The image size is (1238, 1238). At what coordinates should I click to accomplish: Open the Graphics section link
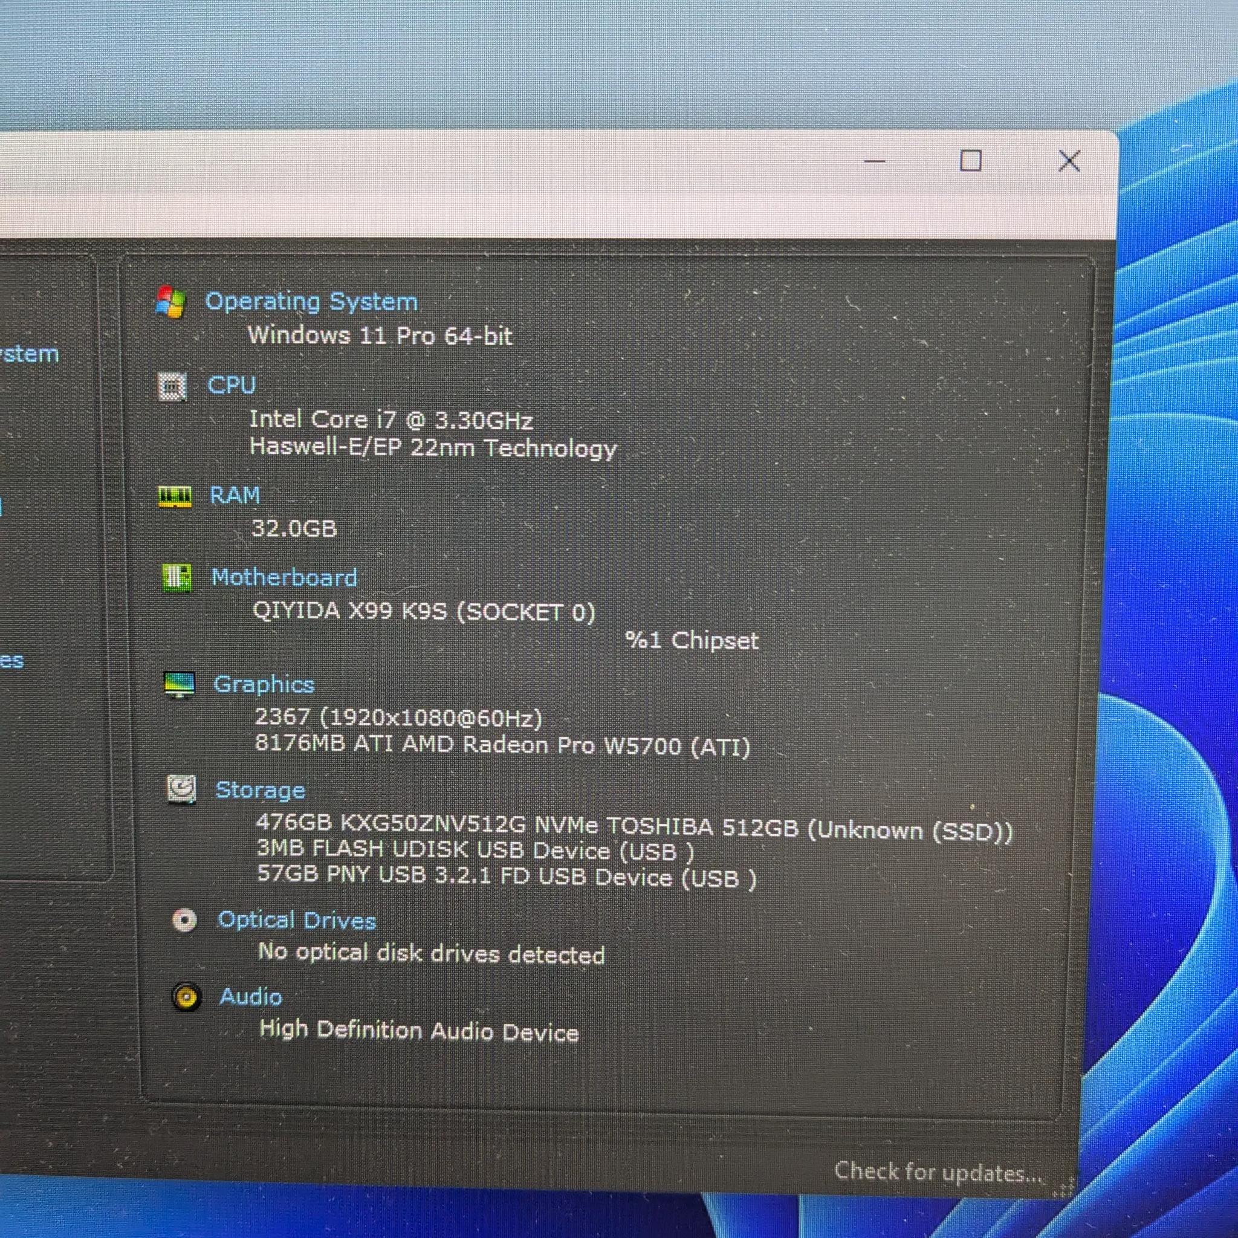click(264, 685)
